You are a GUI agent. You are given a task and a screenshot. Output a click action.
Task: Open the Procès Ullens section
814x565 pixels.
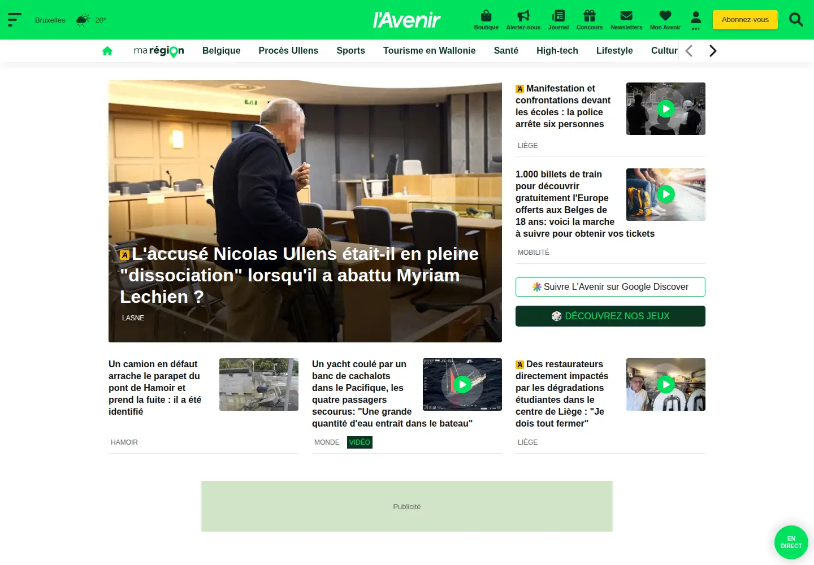288,51
